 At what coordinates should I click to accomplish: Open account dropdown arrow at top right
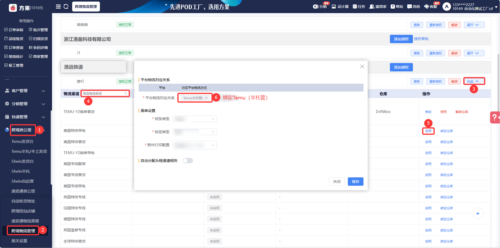point(496,7)
